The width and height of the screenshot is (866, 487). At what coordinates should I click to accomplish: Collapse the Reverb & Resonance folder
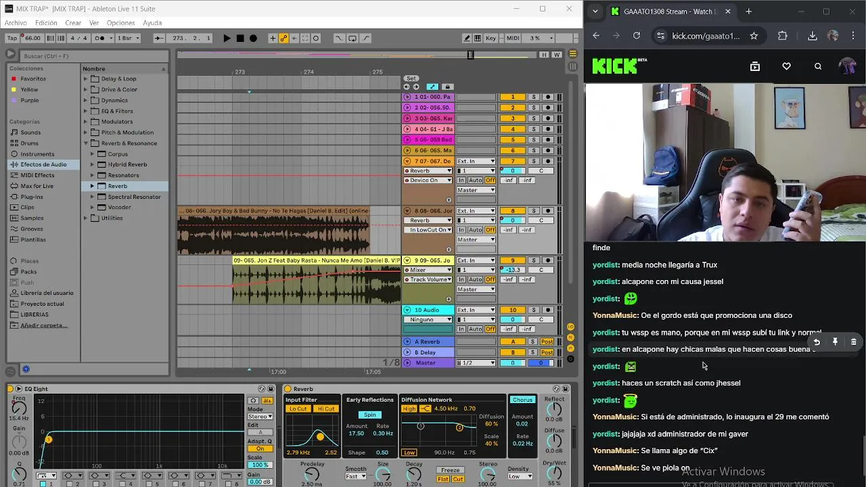pos(86,143)
